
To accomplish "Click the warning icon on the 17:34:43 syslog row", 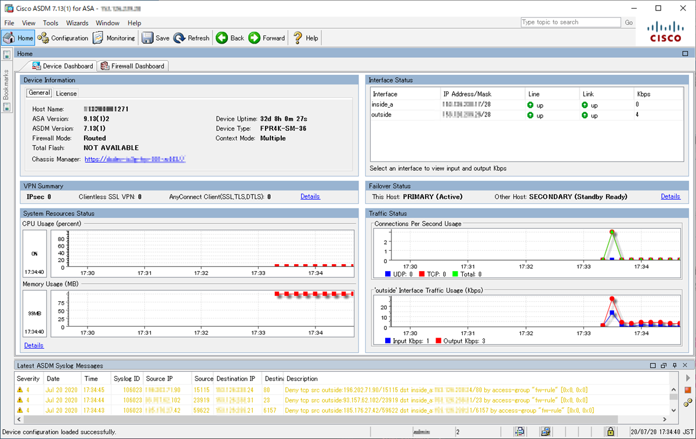I will coord(20,411).
